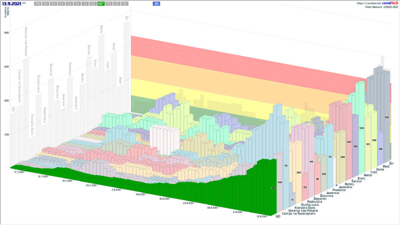
Task: Select the SA region button
Action: point(61,4)
